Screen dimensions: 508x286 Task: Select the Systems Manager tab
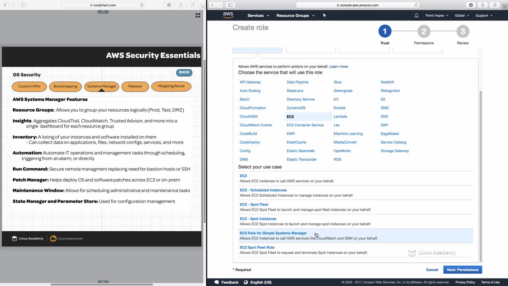pyautogui.click(x=102, y=86)
